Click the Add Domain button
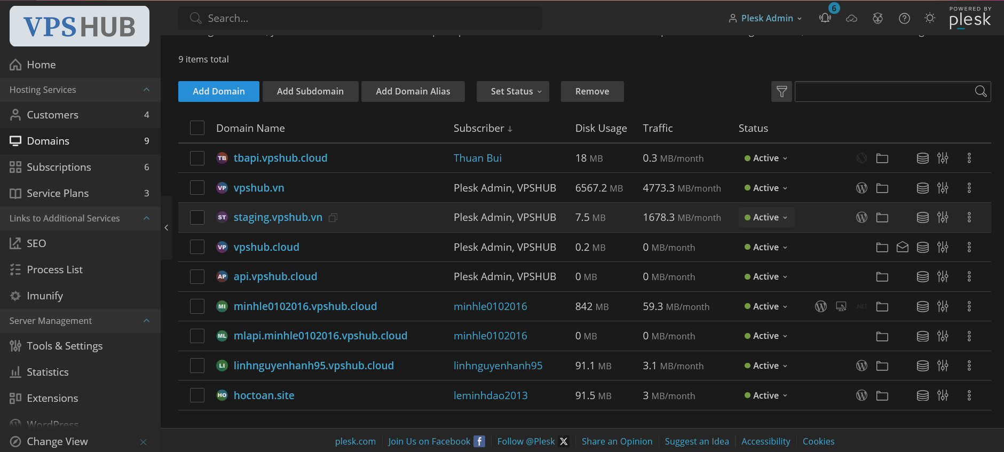This screenshot has width=1004, height=452. 219,91
